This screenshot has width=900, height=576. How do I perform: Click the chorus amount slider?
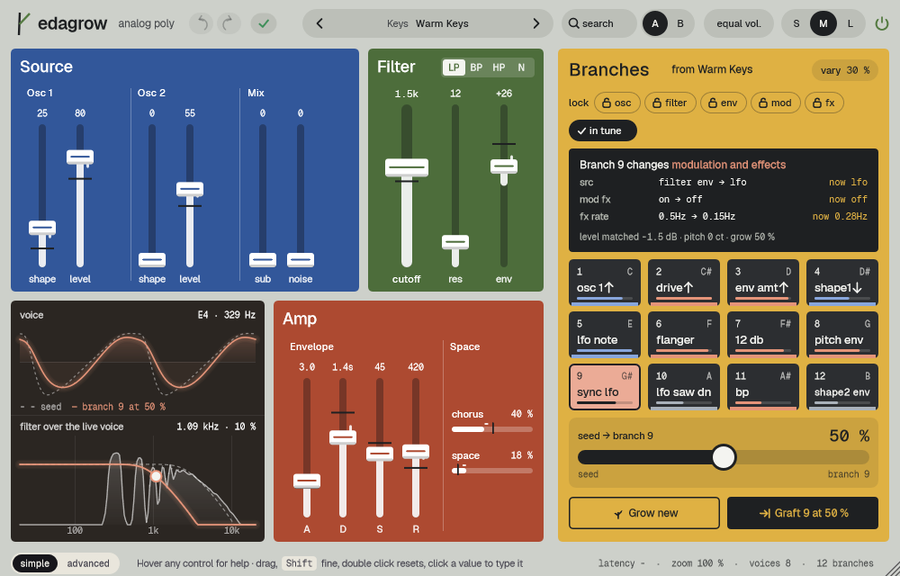click(x=492, y=429)
